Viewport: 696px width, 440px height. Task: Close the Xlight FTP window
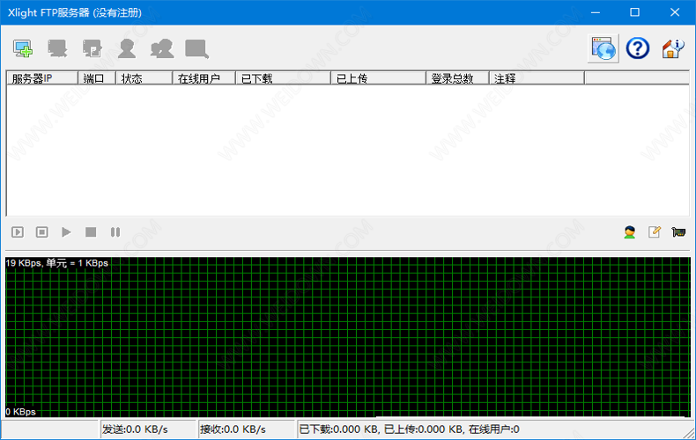tap(675, 12)
